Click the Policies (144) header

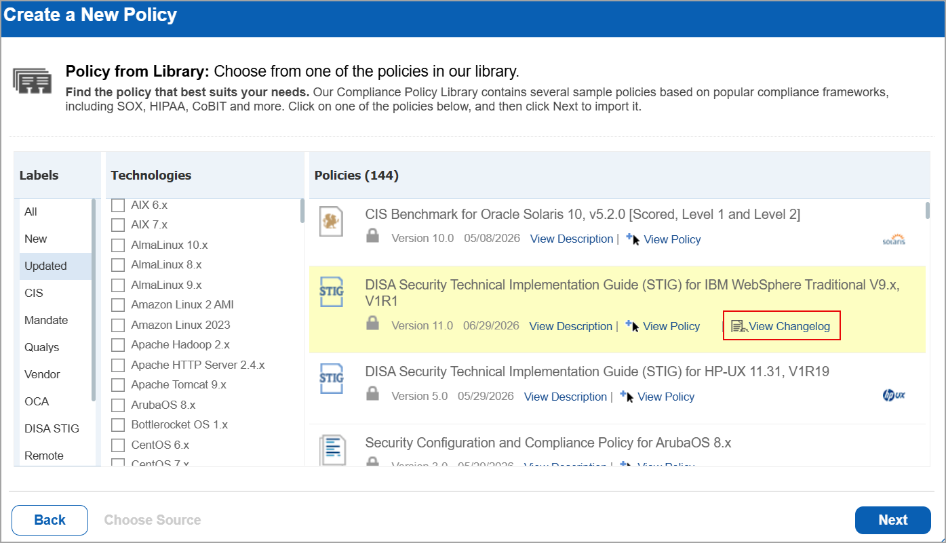click(x=357, y=176)
